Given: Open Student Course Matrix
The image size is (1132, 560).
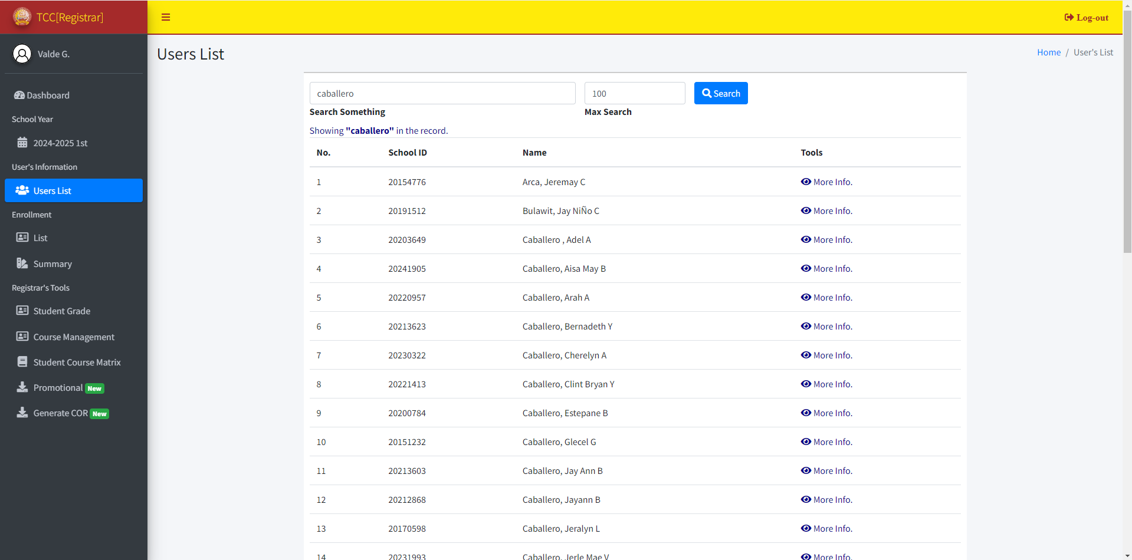Looking at the screenshot, I should pos(74,362).
